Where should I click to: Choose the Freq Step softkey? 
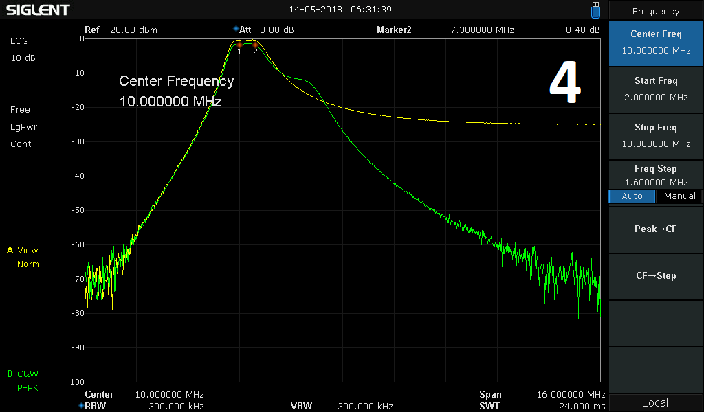tap(656, 175)
